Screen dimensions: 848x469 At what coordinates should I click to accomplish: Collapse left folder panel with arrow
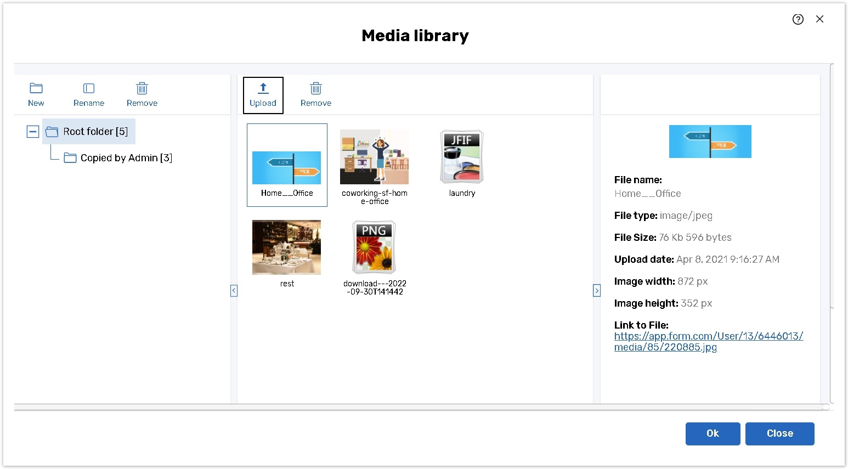pos(234,291)
